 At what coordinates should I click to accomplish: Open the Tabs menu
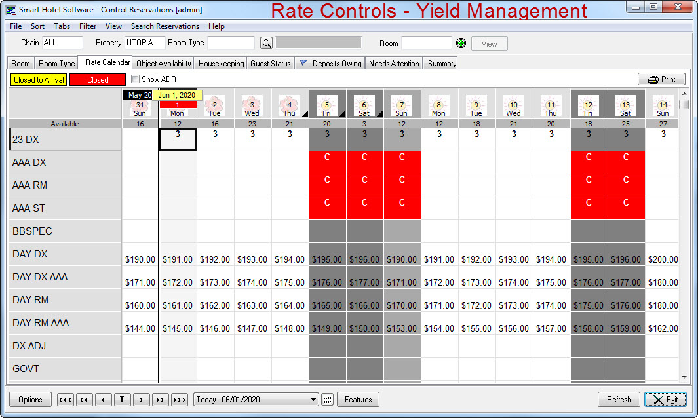click(x=62, y=26)
